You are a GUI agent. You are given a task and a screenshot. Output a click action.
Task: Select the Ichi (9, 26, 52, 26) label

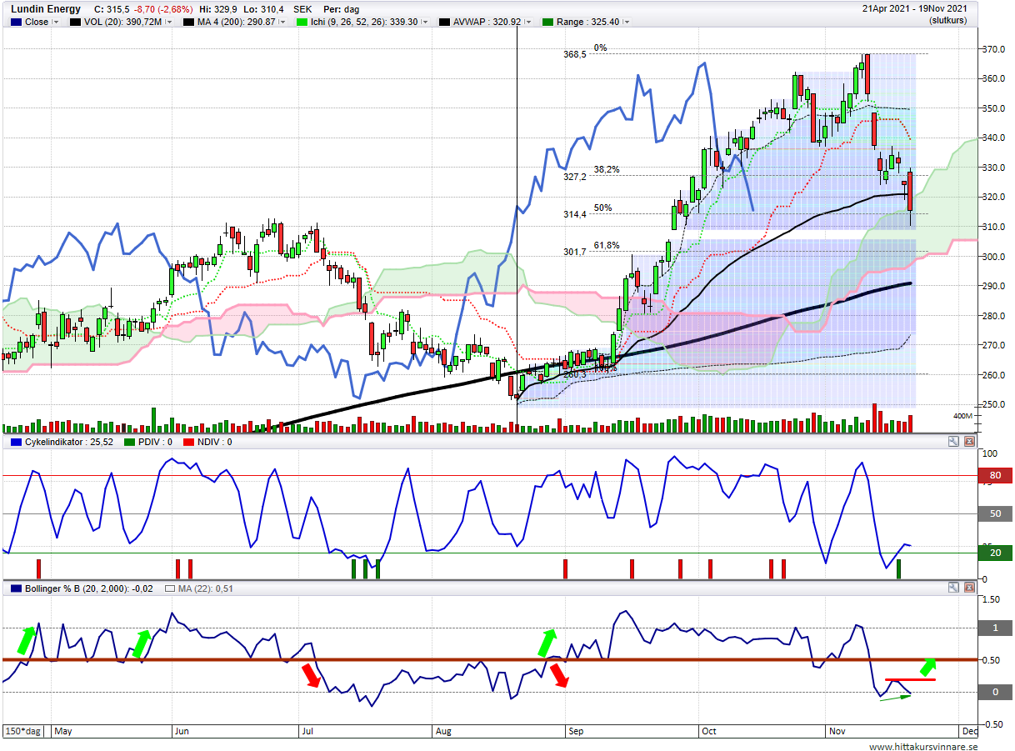(x=364, y=23)
